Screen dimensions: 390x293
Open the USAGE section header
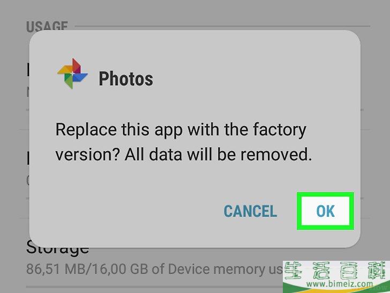click(47, 26)
